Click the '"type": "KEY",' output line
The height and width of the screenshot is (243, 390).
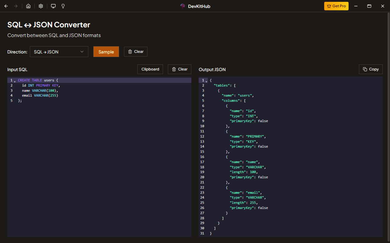244,142
